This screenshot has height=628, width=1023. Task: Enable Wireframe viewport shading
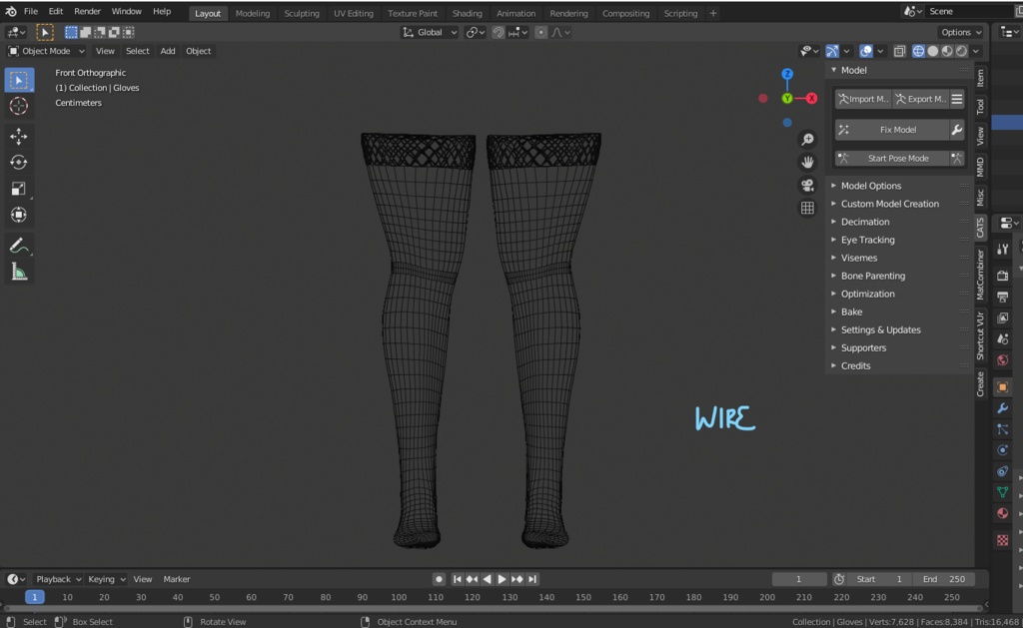pos(918,51)
